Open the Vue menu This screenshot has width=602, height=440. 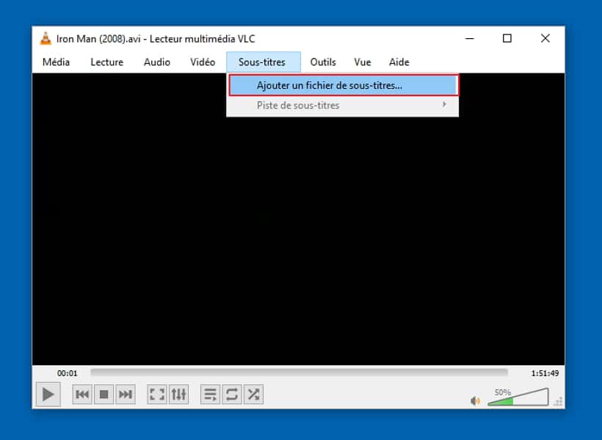362,62
